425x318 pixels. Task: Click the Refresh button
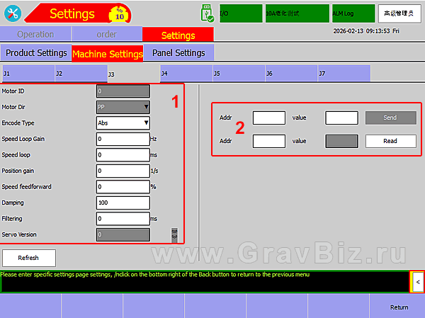(x=28, y=258)
